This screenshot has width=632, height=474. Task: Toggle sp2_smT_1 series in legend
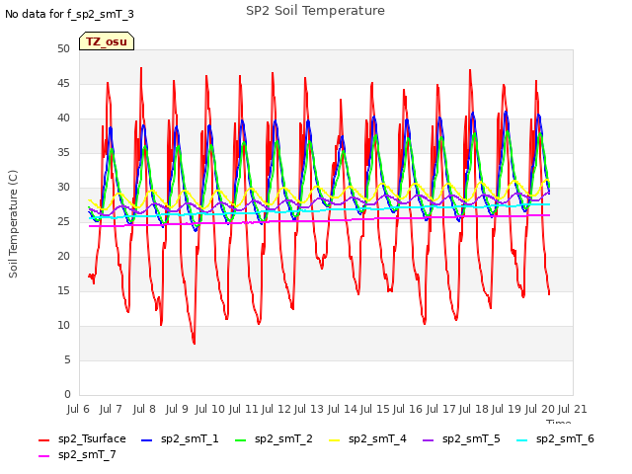click(180, 438)
